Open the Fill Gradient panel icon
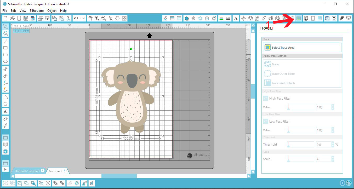354x189 pixels. 172,18
